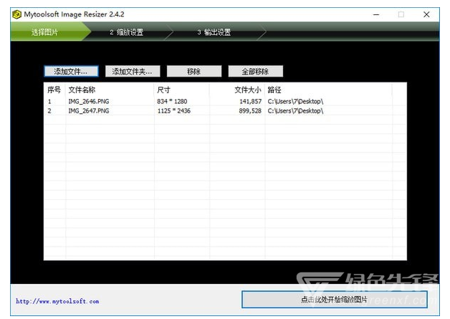Click sequence number 1 in the list
450x319 pixels.
coord(49,102)
